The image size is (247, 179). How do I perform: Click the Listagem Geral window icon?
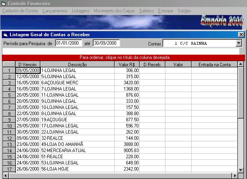pos(5,35)
